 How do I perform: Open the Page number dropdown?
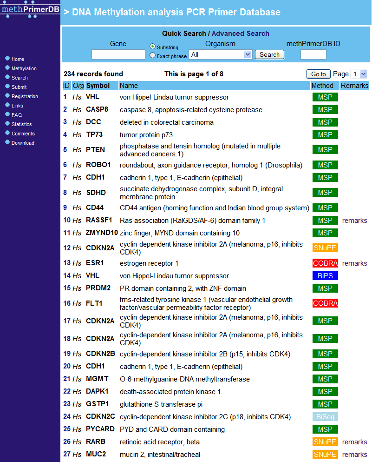359,74
